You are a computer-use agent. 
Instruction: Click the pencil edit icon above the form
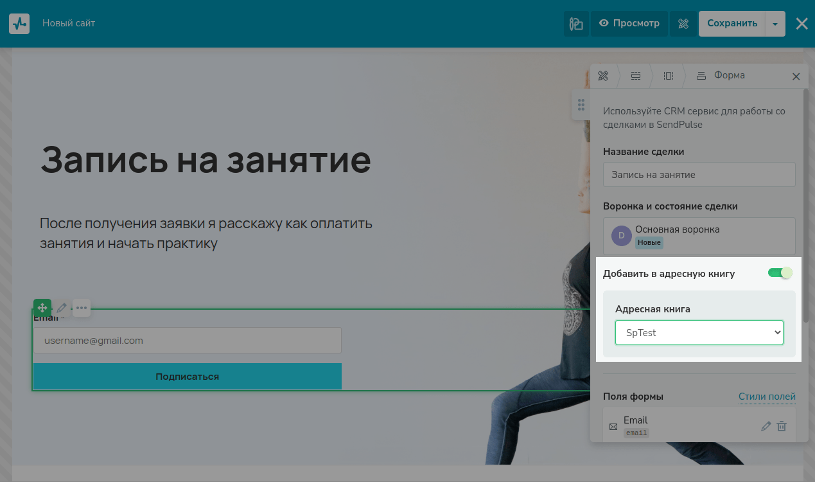(x=62, y=308)
